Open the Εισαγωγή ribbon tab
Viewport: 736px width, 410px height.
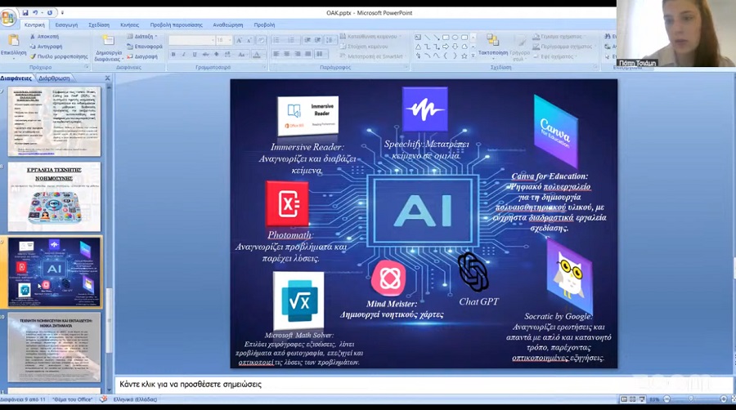pyautogui.click(x=66, y=25)
